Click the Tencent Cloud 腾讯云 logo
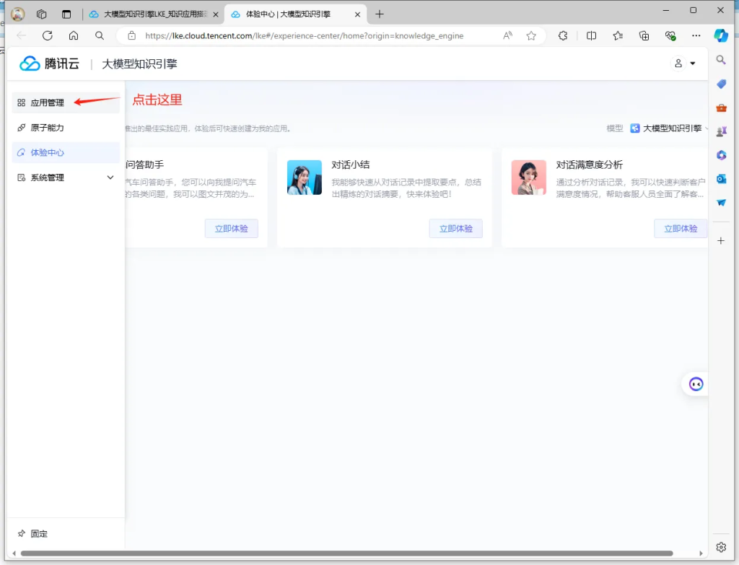Image resolution: width=739 pixels, height=565 pixels. (x=49, y=63)
